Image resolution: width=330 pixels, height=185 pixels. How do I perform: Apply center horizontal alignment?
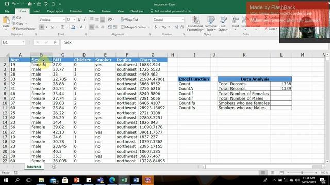click(x=97, y=27)
